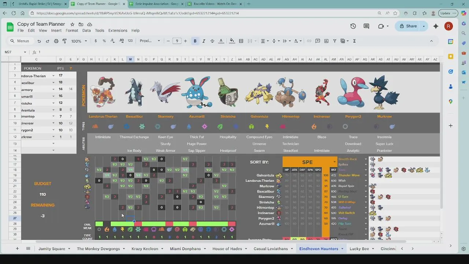Select the Paint format tool
This screenshot has height=264, width=469.
tap(64, 41)
